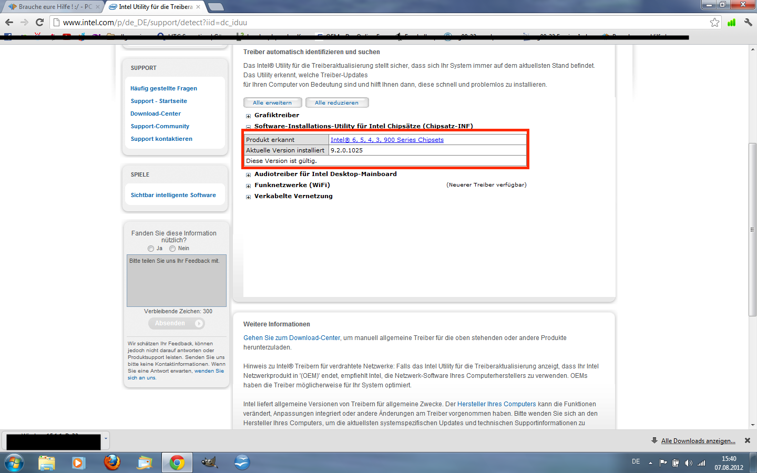The width and height of the screenshot is (757, 473).
Task: Click 'Alle Downloads anzeigen...' link
Action: pyautogui.click(x=698, y=440)
